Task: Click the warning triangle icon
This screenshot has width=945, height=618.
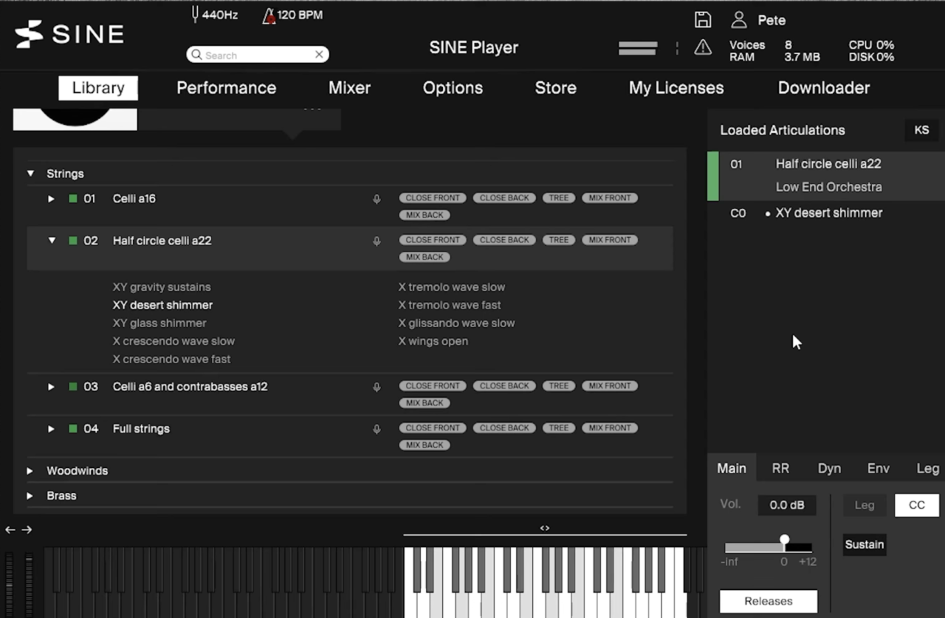Action: click(x=703, y=47)
